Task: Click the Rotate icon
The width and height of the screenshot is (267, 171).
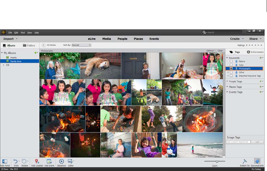Action: coord(24,161)
